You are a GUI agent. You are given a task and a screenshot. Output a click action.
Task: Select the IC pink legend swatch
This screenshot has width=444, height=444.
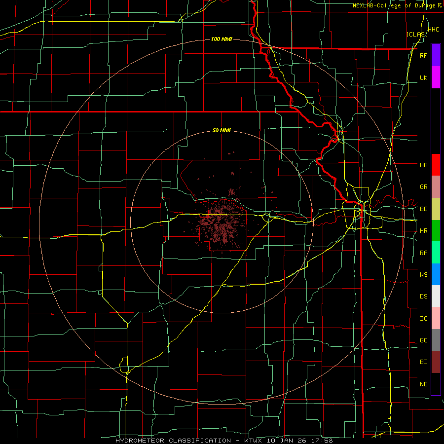coord(436,318)
